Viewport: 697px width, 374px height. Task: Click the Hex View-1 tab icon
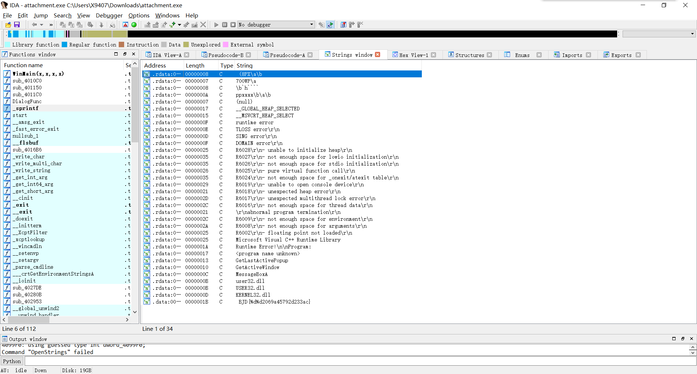tap(395, 55)
